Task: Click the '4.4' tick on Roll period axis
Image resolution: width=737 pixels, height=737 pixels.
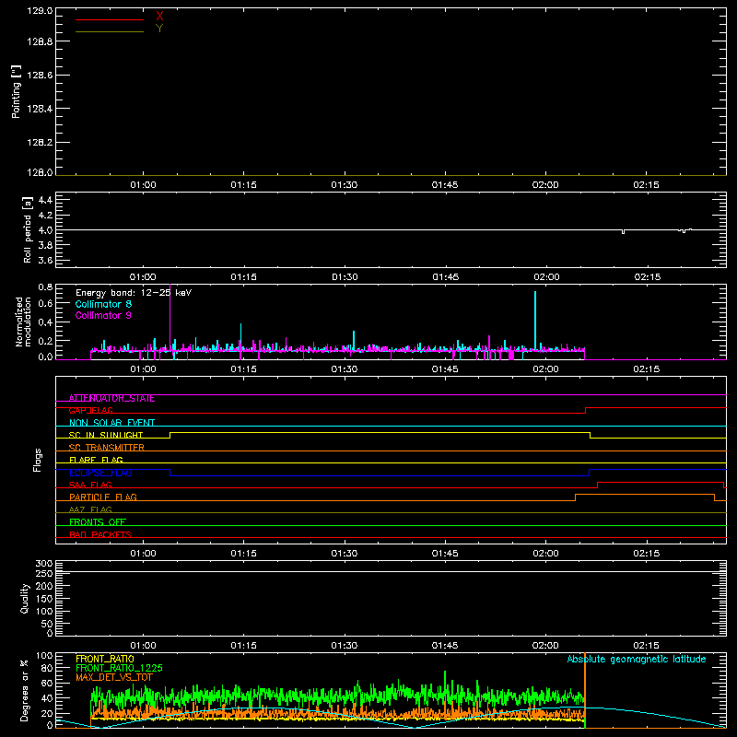Action: [45, 200]
